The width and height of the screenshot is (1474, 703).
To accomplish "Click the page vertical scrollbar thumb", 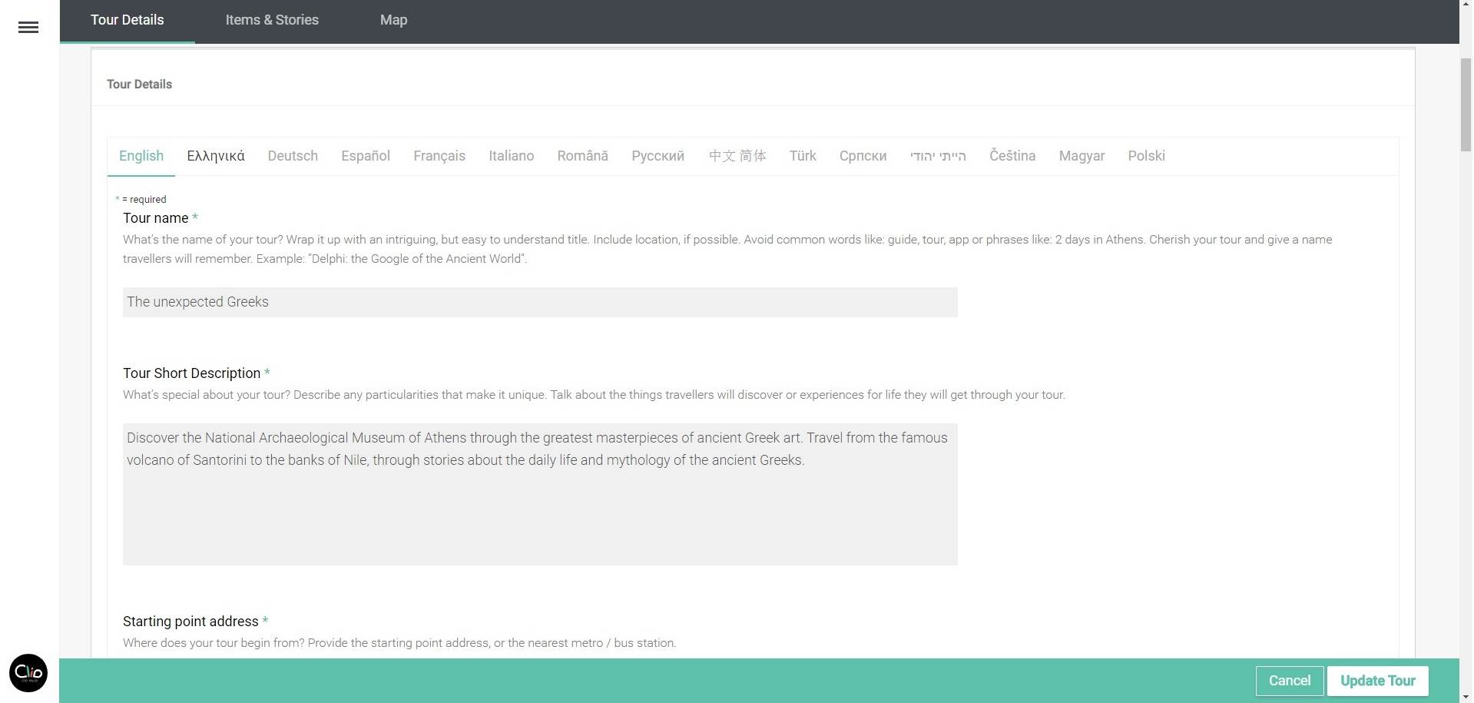I will point(1466,104).
